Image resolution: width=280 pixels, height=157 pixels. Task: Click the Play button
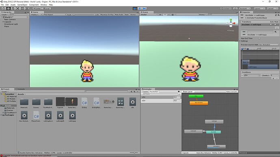[135, 8]
